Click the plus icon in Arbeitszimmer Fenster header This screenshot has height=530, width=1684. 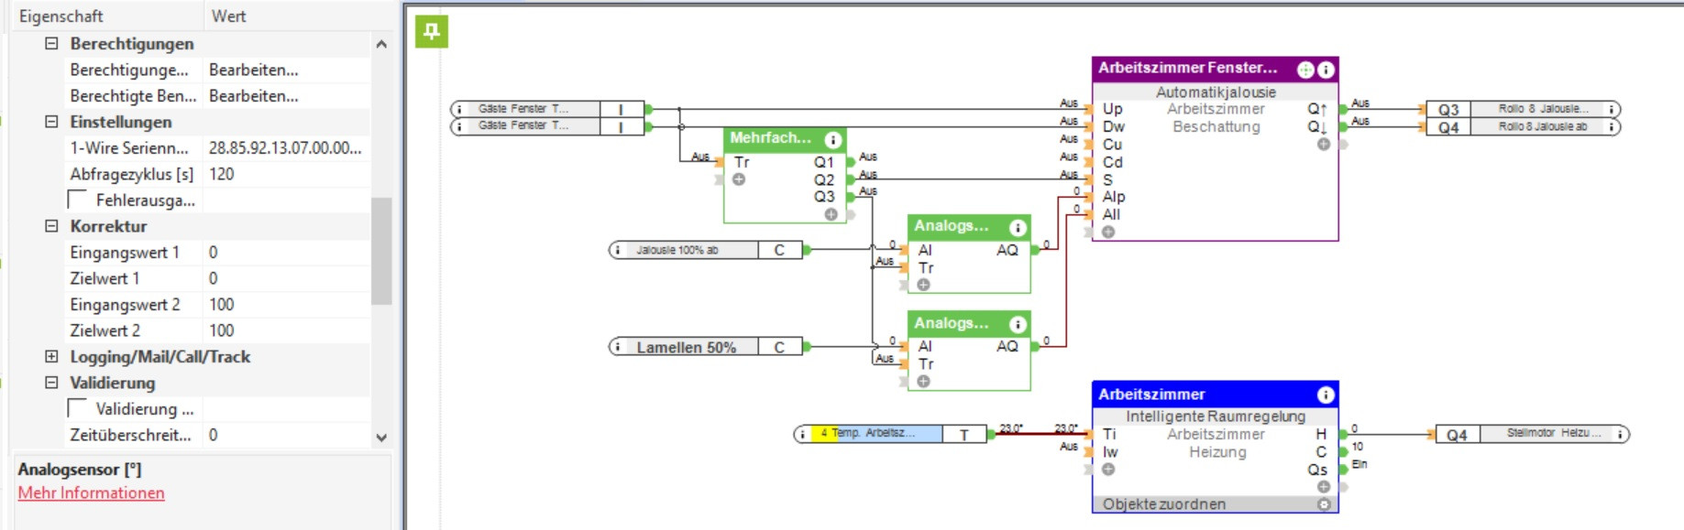(x=1305, y=70)
